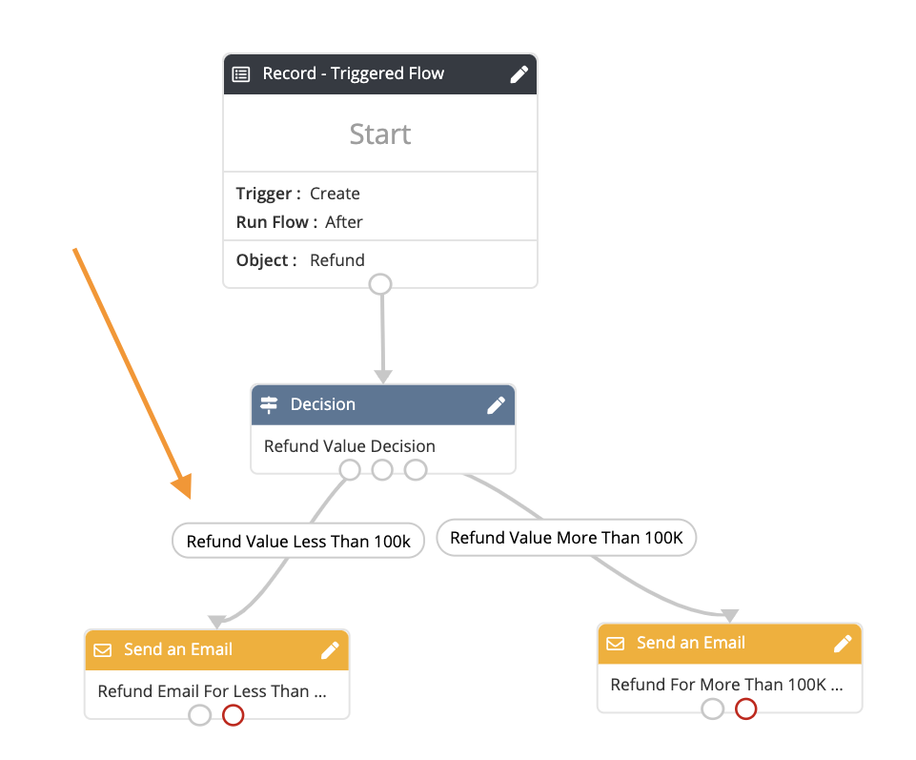This screenshot has width=916, height=760.
Task: Select third output connector of Refund Value Decision
Action: coord(416,469)
